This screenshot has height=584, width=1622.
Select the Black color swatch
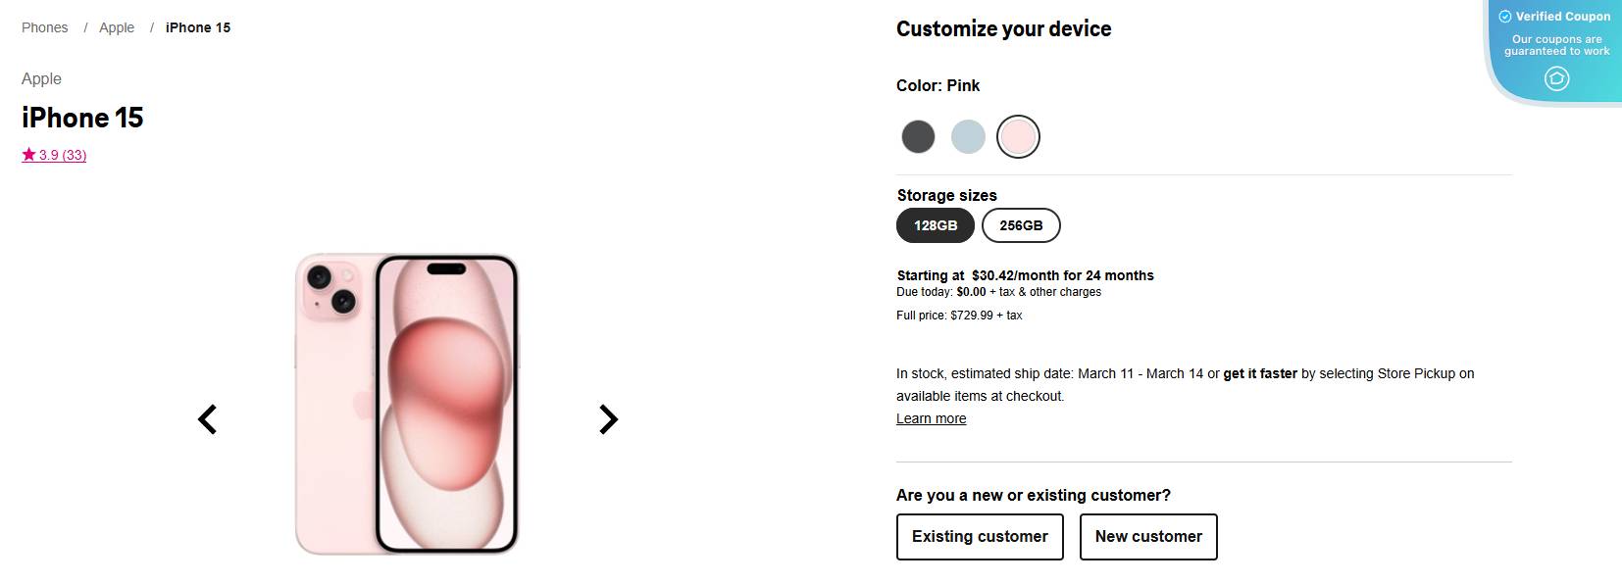(919, 136)
